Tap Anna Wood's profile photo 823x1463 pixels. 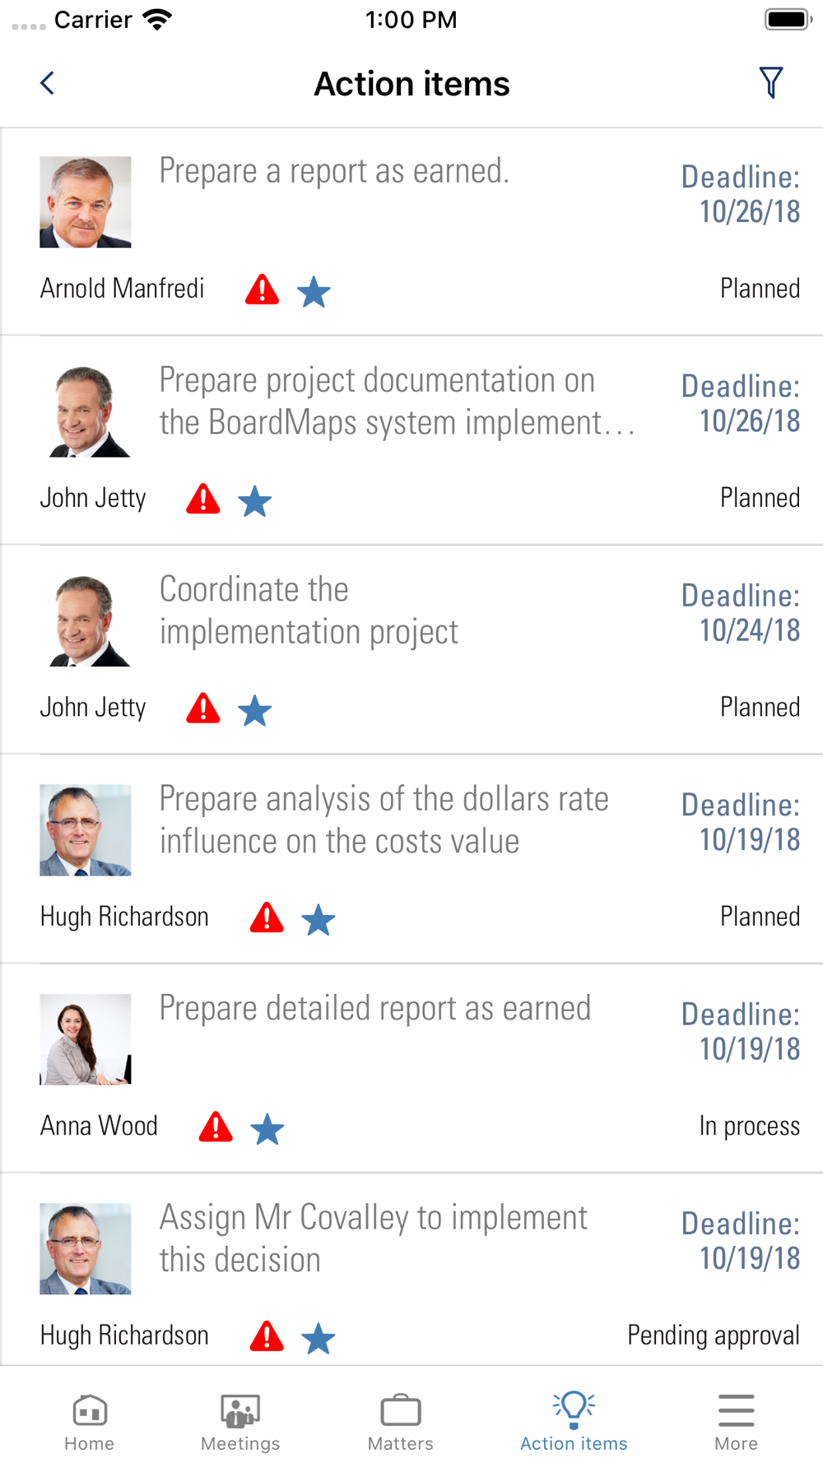click(86, 1039)
